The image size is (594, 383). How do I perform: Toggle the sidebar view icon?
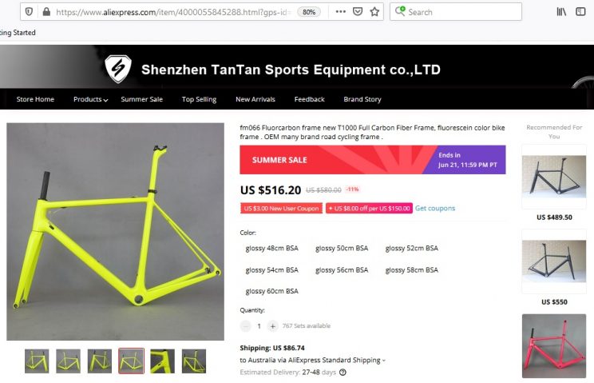click(x=580, y=12)
